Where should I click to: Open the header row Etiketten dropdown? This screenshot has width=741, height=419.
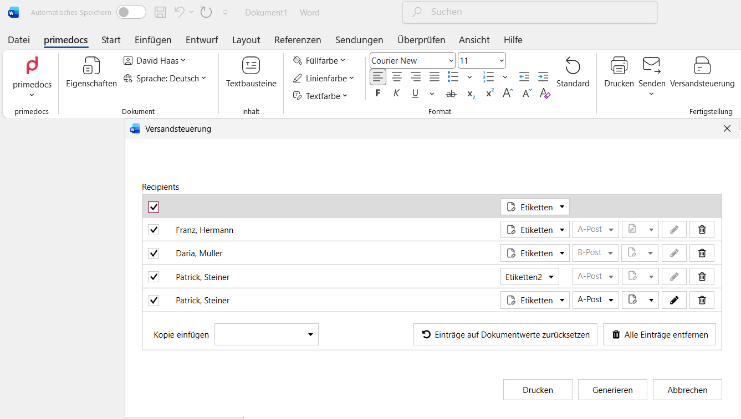(x=535, y=207)
